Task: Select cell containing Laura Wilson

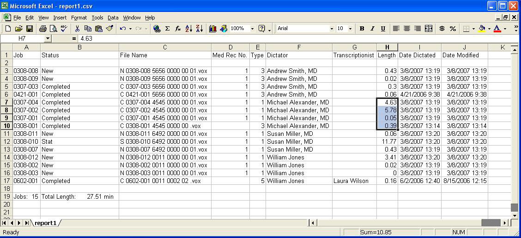Action: (355, 181)
